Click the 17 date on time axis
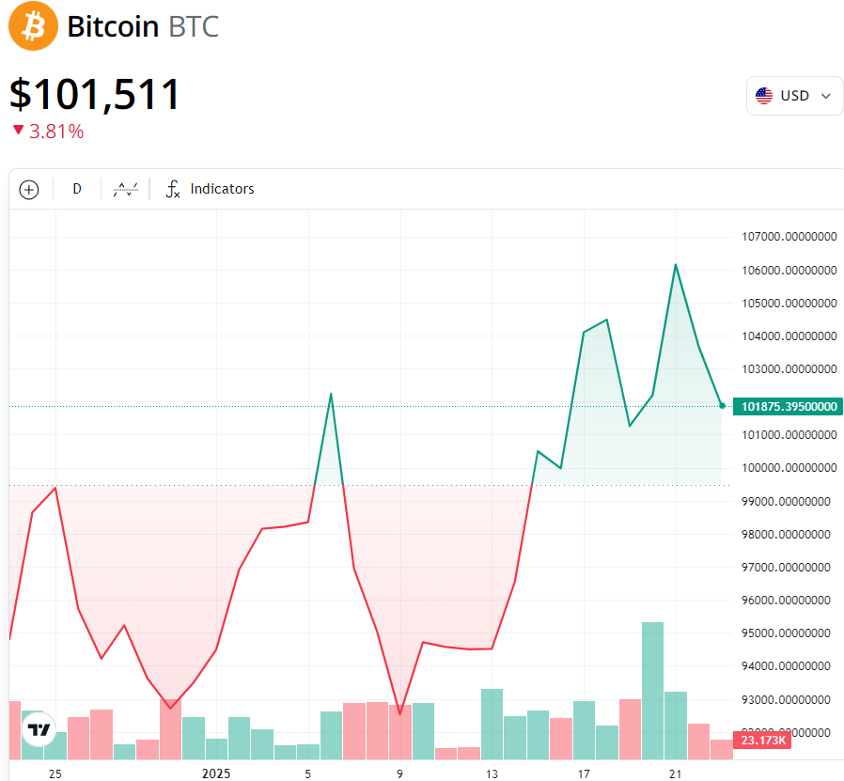 click(x=584, y=774)
